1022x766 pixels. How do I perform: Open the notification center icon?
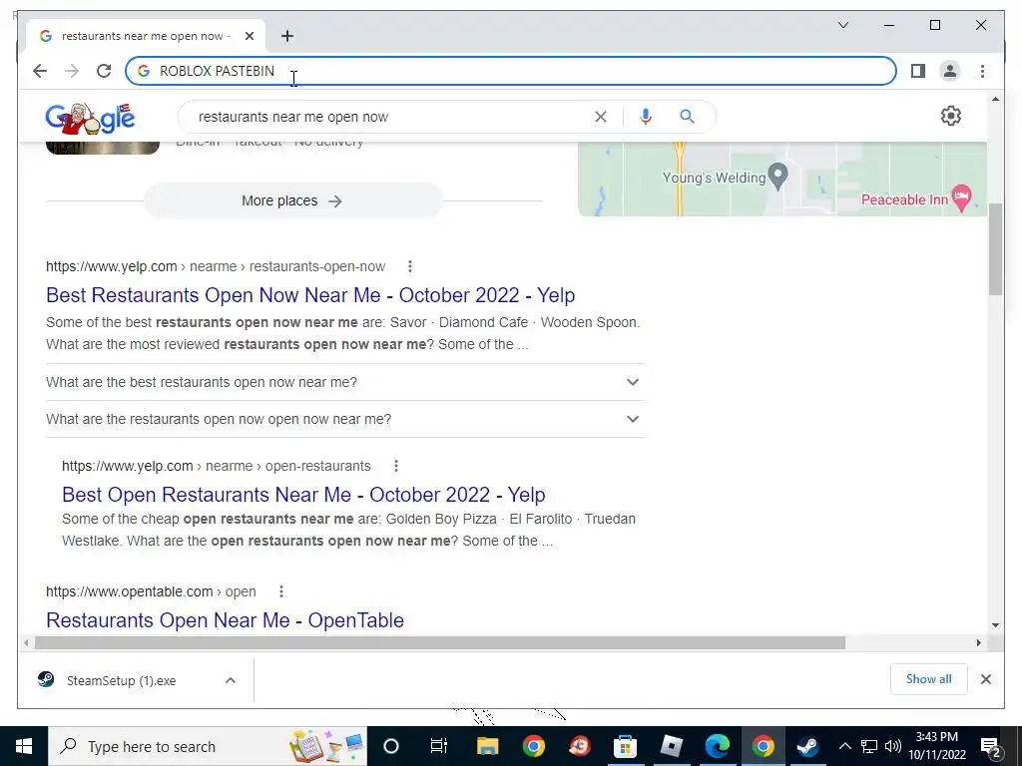(x=991, y=746)
